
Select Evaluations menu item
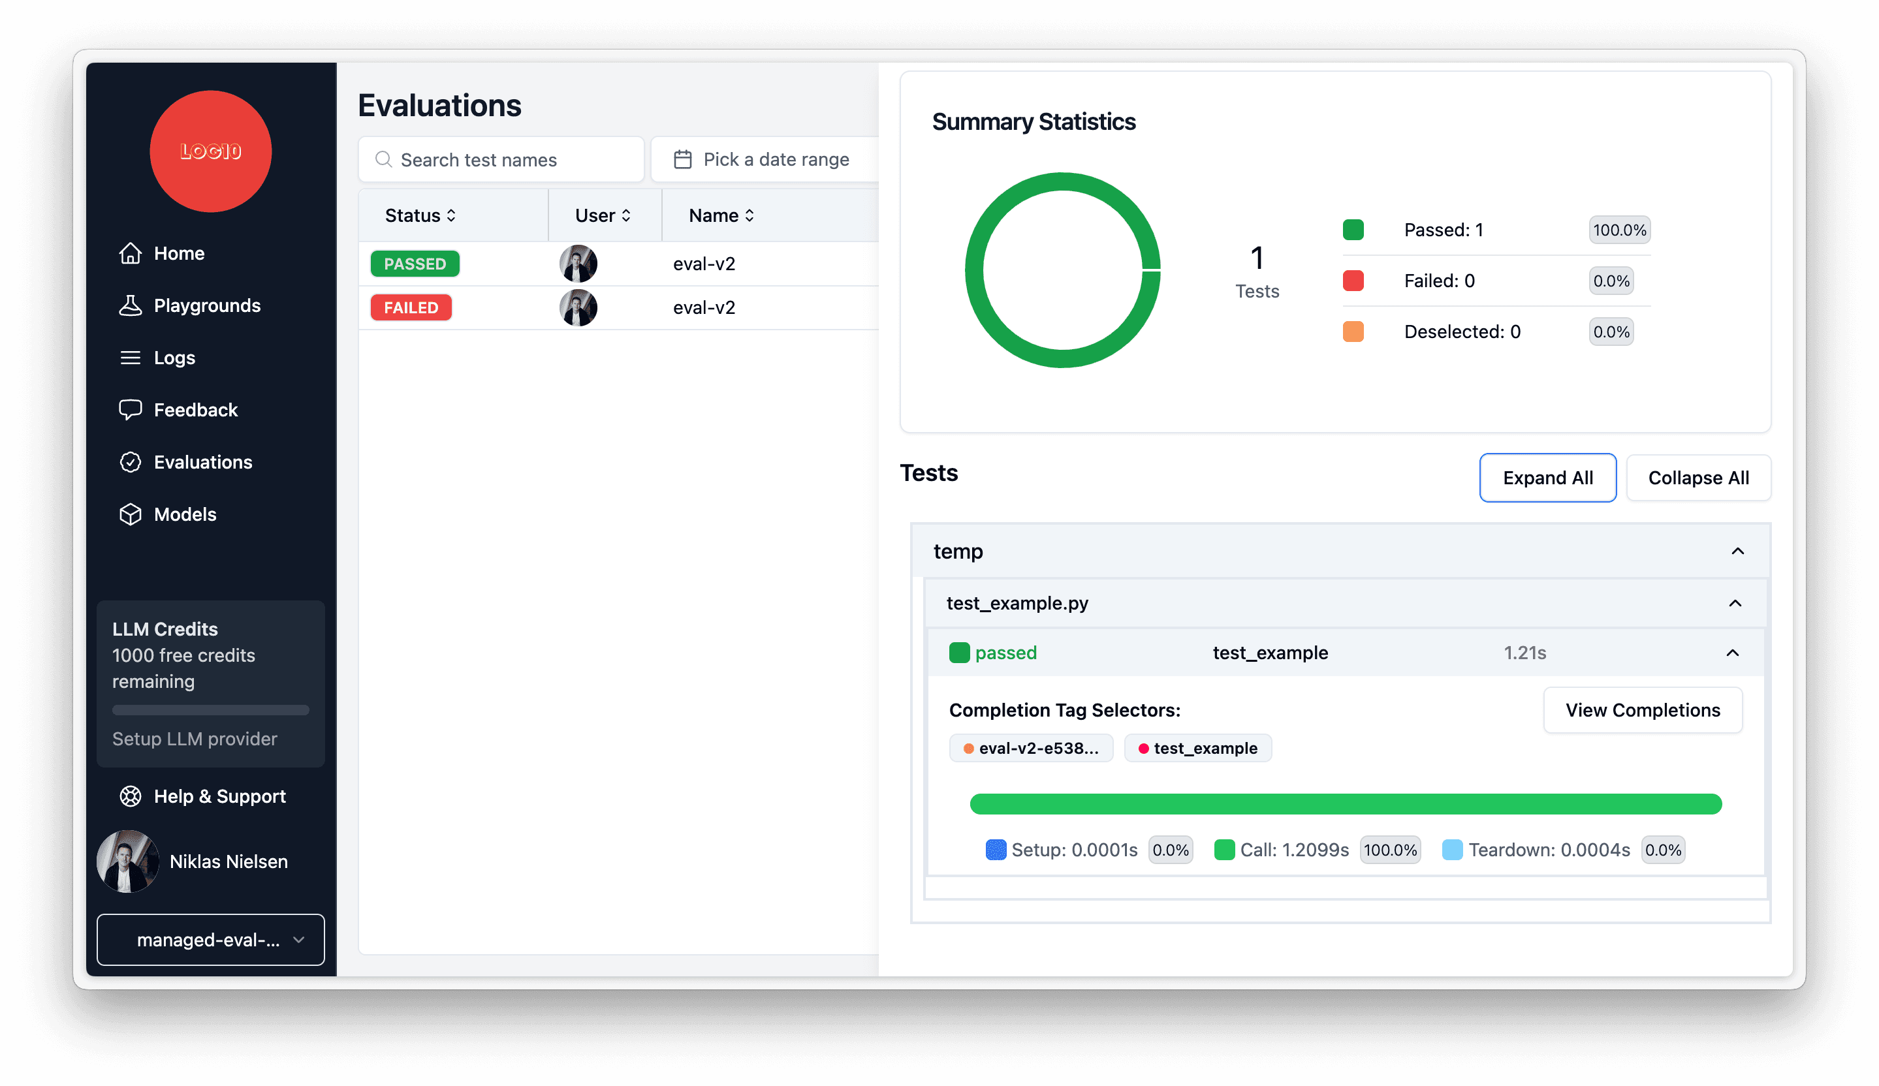(x=202, y=461)
